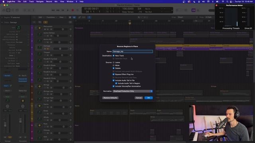
Task: Expand the Region inspector disclosure triangle
Action: point(2,17)
